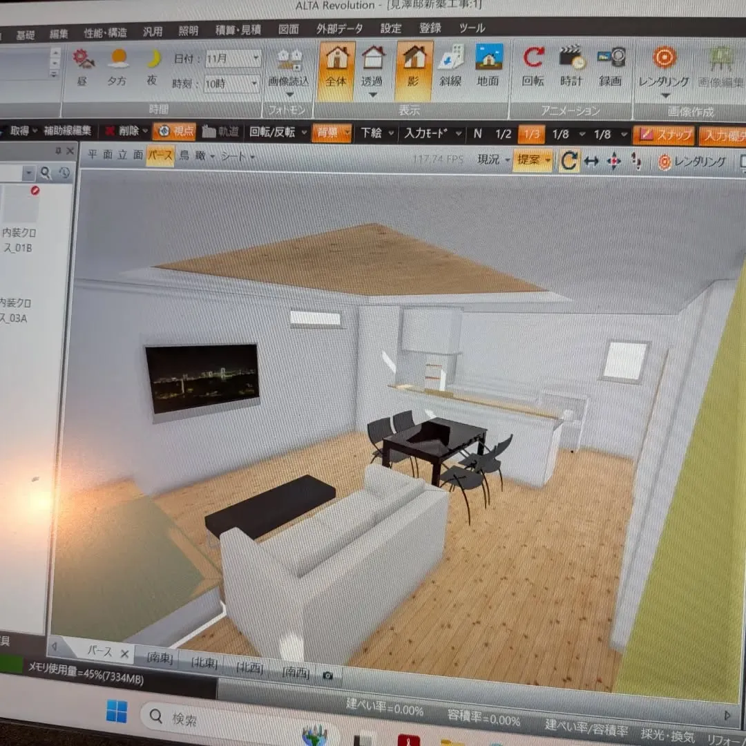Open the 画像編集 image editing tool
The height and width of the screenshot is (746, 746).
(720, 66)
